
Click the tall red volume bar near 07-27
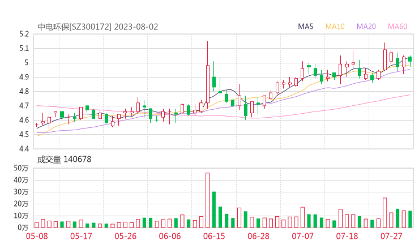(385, 213)
